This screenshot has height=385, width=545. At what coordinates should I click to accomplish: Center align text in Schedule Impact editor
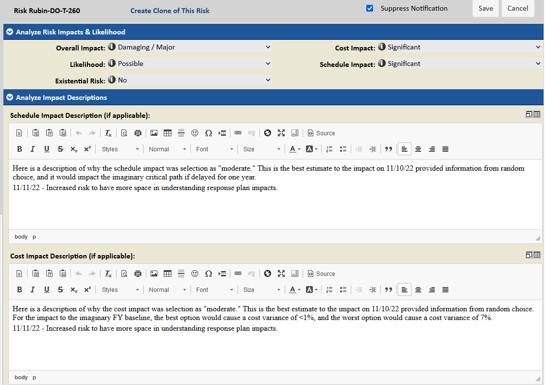pos(418,149)
